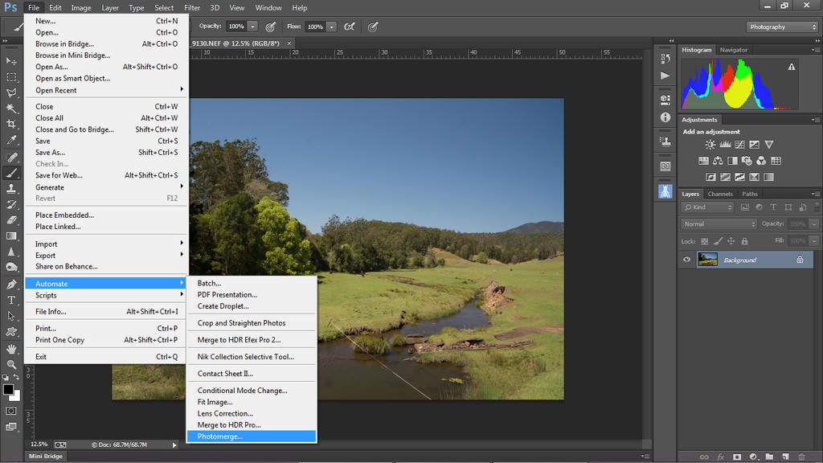Add a Brightness/Contrast adjustment
This screenshot has width=823, height=463.
(x=710, y=145)
